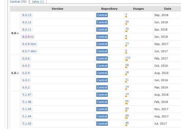Open usages count 3 for 8.0.13
Image resolution: width=181 pixels, height=129 pixels.
[126, 14]
